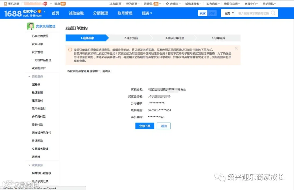
Task: Click the 1688 卖家中心 logo
Action: tap(23, 13)
